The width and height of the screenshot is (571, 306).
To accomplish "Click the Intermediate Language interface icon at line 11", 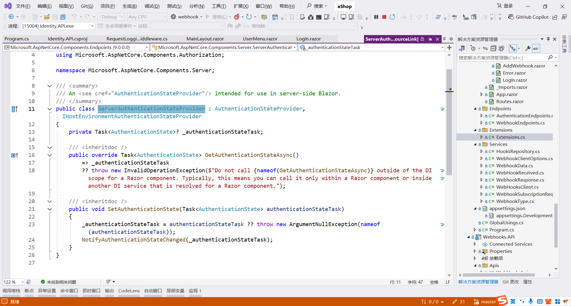I will point(15,109).
